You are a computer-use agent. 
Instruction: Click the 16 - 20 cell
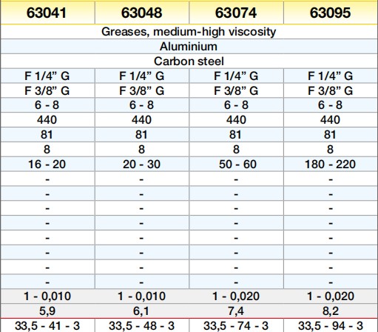pos(47,165)
